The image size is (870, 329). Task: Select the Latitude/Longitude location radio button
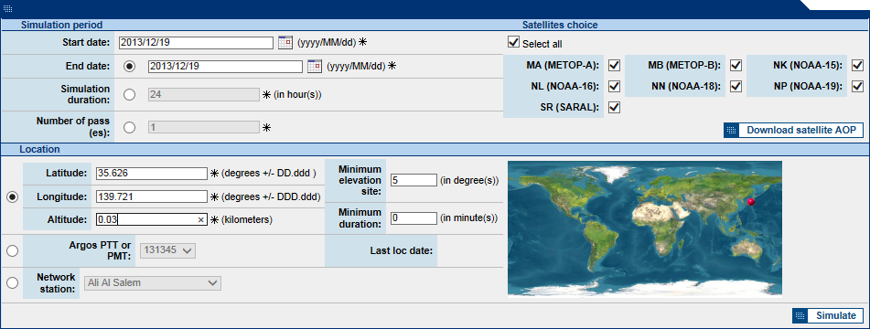12,196
